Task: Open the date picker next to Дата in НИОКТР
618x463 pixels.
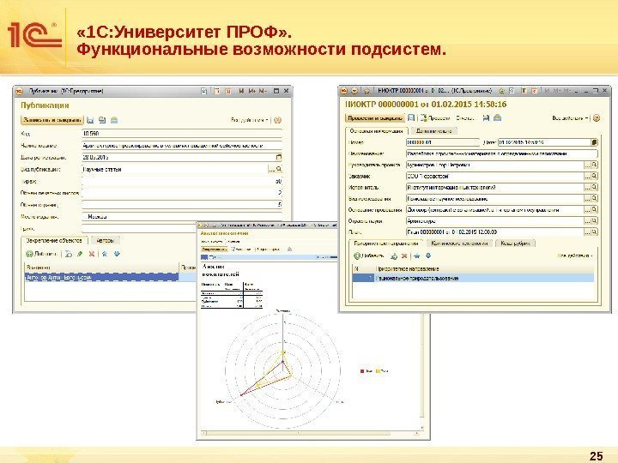Action: click(594, 142)
